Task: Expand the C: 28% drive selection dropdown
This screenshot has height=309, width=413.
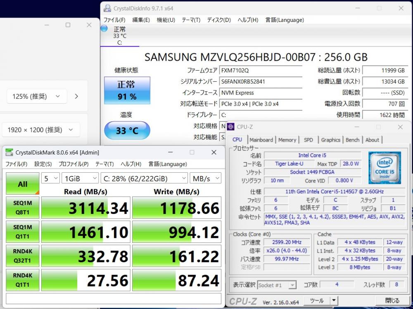Action: point(144,178)
